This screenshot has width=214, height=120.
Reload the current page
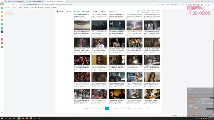13,5
